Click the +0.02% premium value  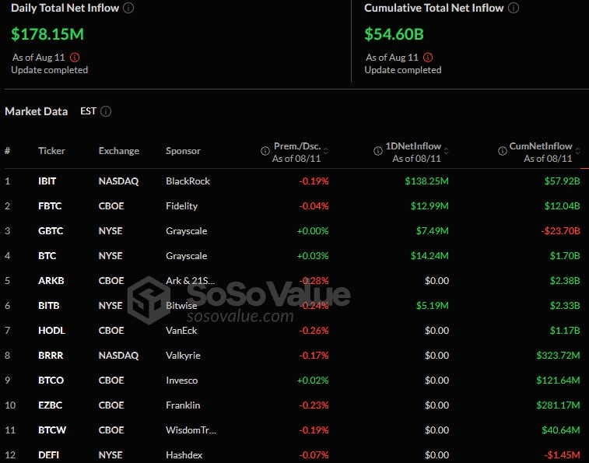pos(313,381)
